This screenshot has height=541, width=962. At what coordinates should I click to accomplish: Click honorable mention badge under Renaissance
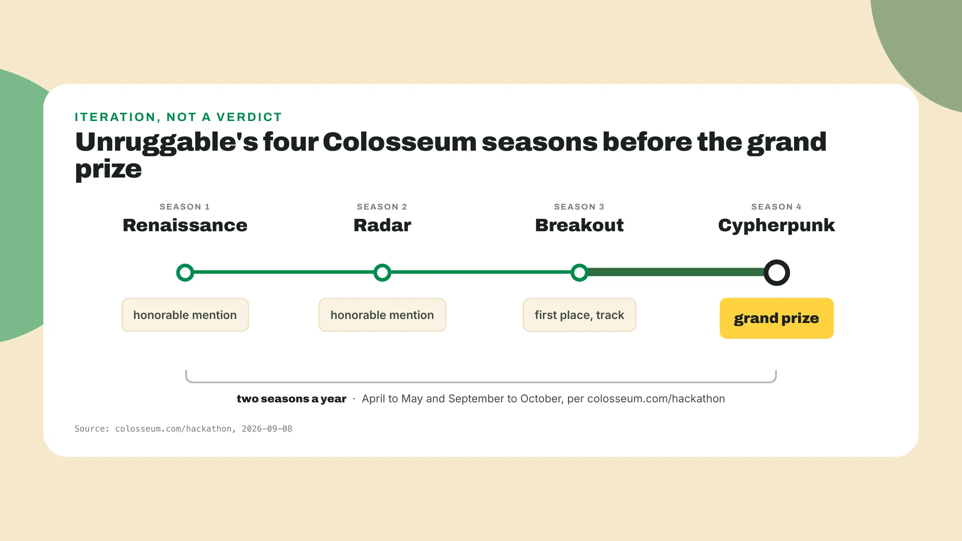tap(185, 315)
